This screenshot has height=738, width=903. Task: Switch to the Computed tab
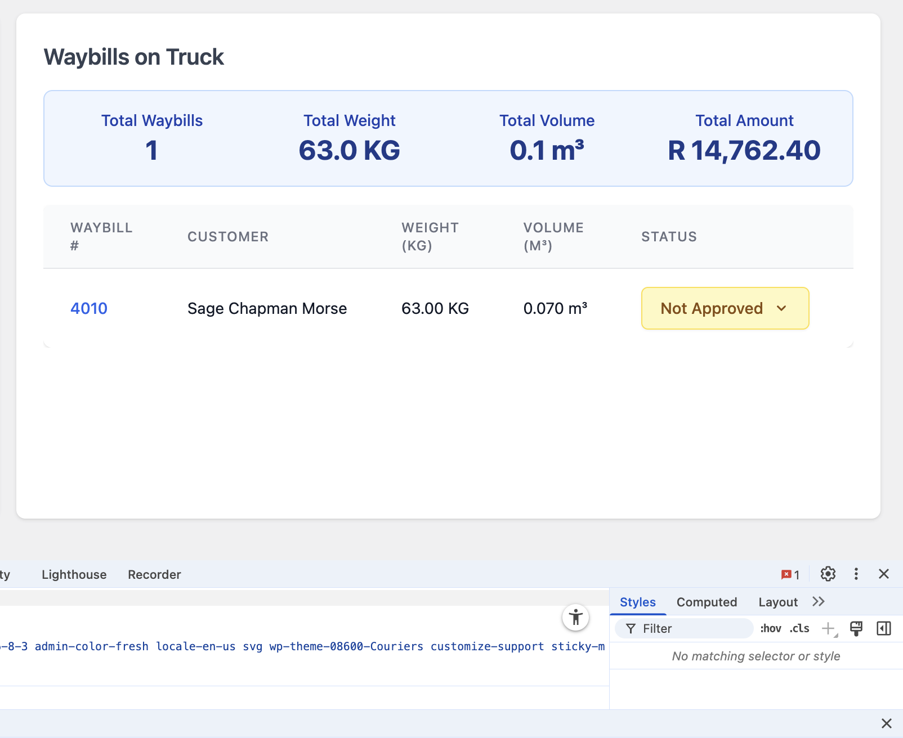coord(707,602)
